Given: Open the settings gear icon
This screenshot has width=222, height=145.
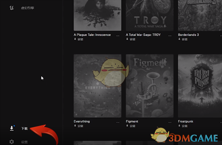Looking at the screenshot, I should [11, 142].
